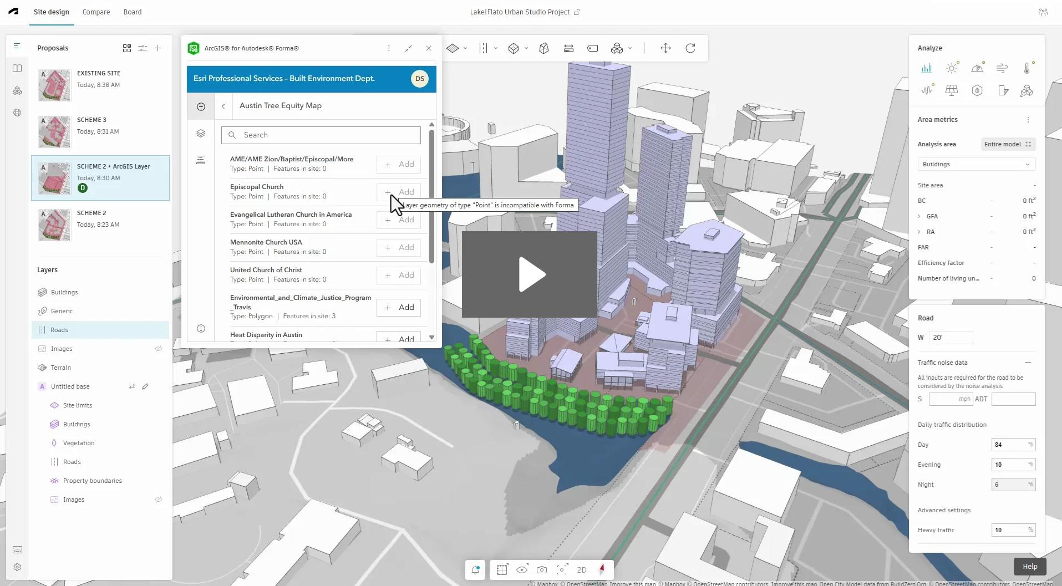Switch to the Site design tab

(52, 12)
